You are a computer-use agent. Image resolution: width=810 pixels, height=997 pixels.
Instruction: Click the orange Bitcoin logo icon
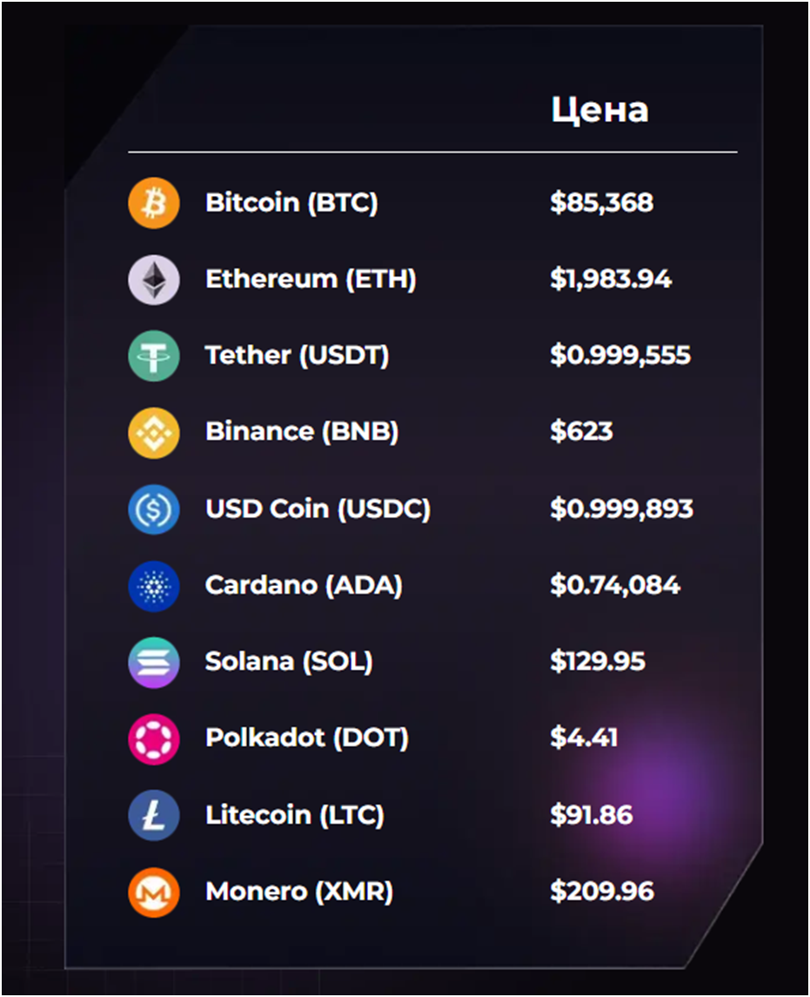coord(154,203)
